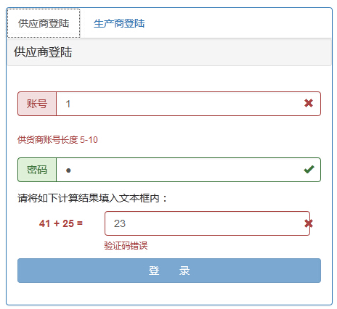The width and height of the screenshot is (337, 309).
Task: Click the 账号 label addon
Action: point(37,104)
